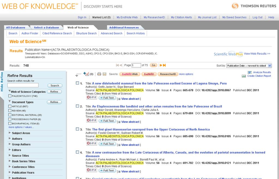This screenshot has width=279, height=179.
Task: Expand the Group Authors filter
Action: pyautogui.click(x=10, y=144)
